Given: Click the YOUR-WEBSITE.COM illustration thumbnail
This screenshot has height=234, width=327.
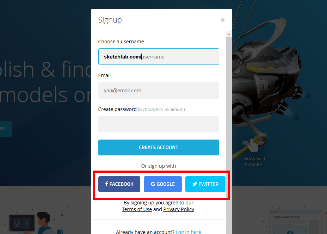Looking at the screenshot, I should coord(296,222).
